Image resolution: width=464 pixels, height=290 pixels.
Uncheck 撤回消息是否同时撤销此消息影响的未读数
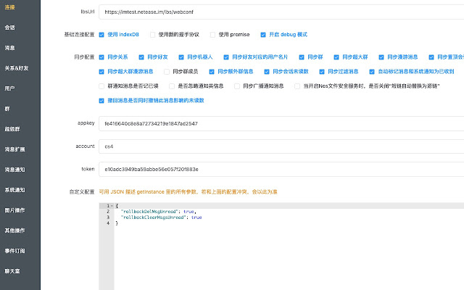pyautogui.click(x=101, y=101)
